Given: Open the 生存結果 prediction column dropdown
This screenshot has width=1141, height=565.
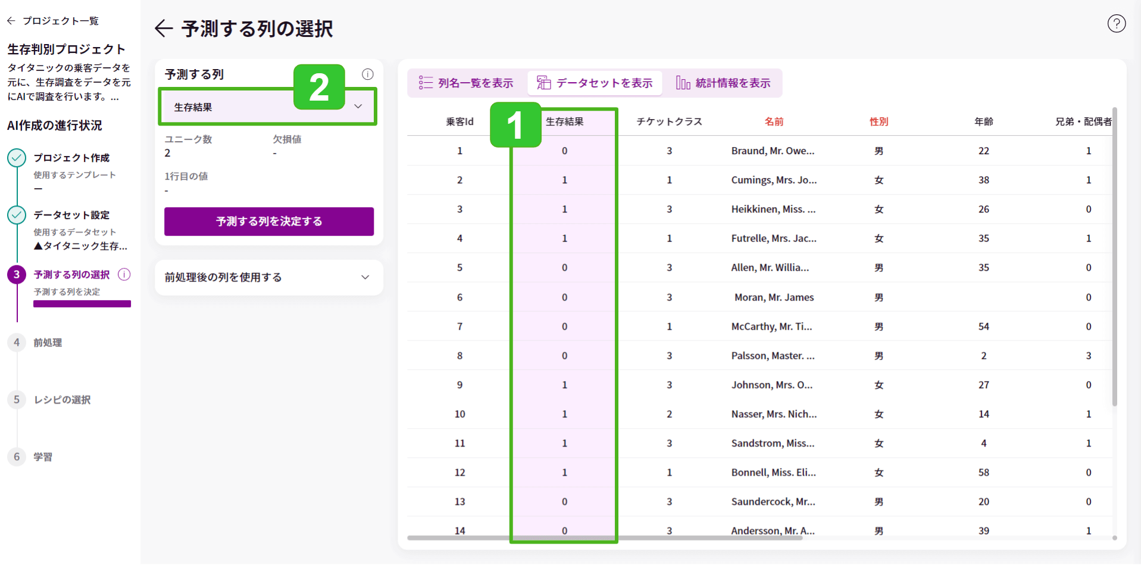Looking at the screenshot, I should coord(268,107).
